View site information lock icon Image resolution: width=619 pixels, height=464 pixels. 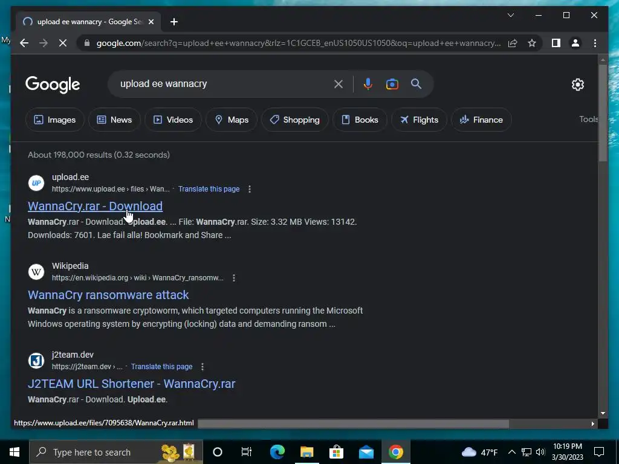(87, 43)
